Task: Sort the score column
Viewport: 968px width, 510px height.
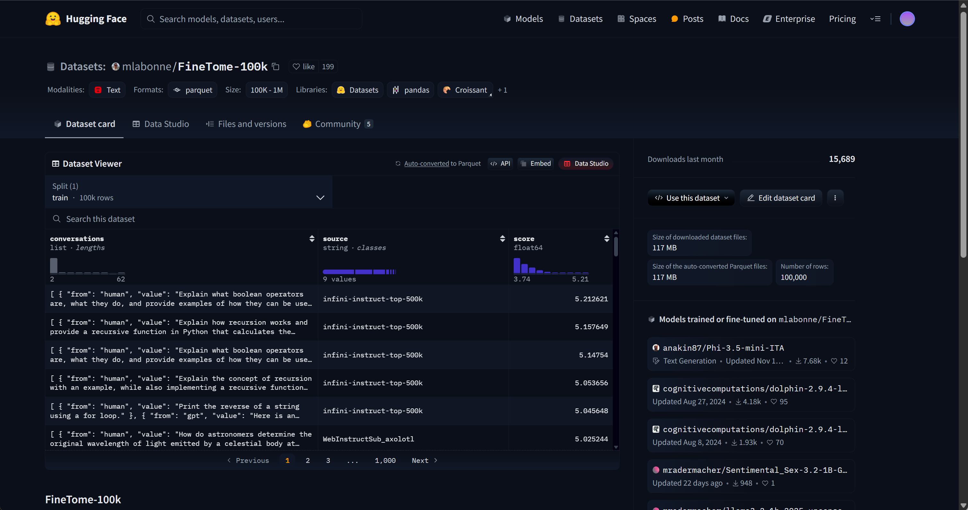Action: [606, 239]
